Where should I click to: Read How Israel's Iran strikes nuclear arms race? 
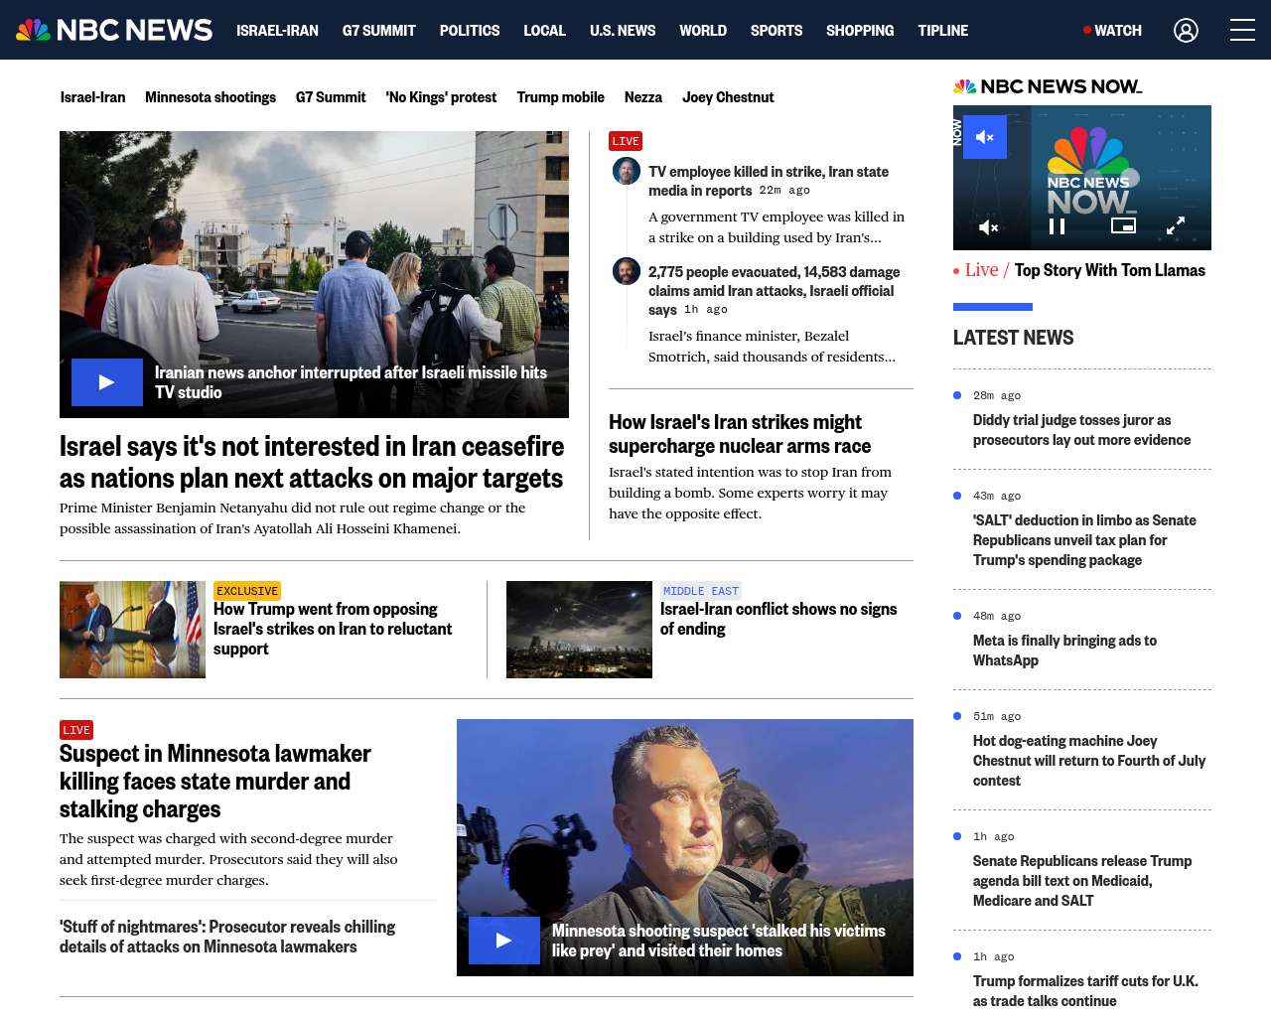pos(740,434)
